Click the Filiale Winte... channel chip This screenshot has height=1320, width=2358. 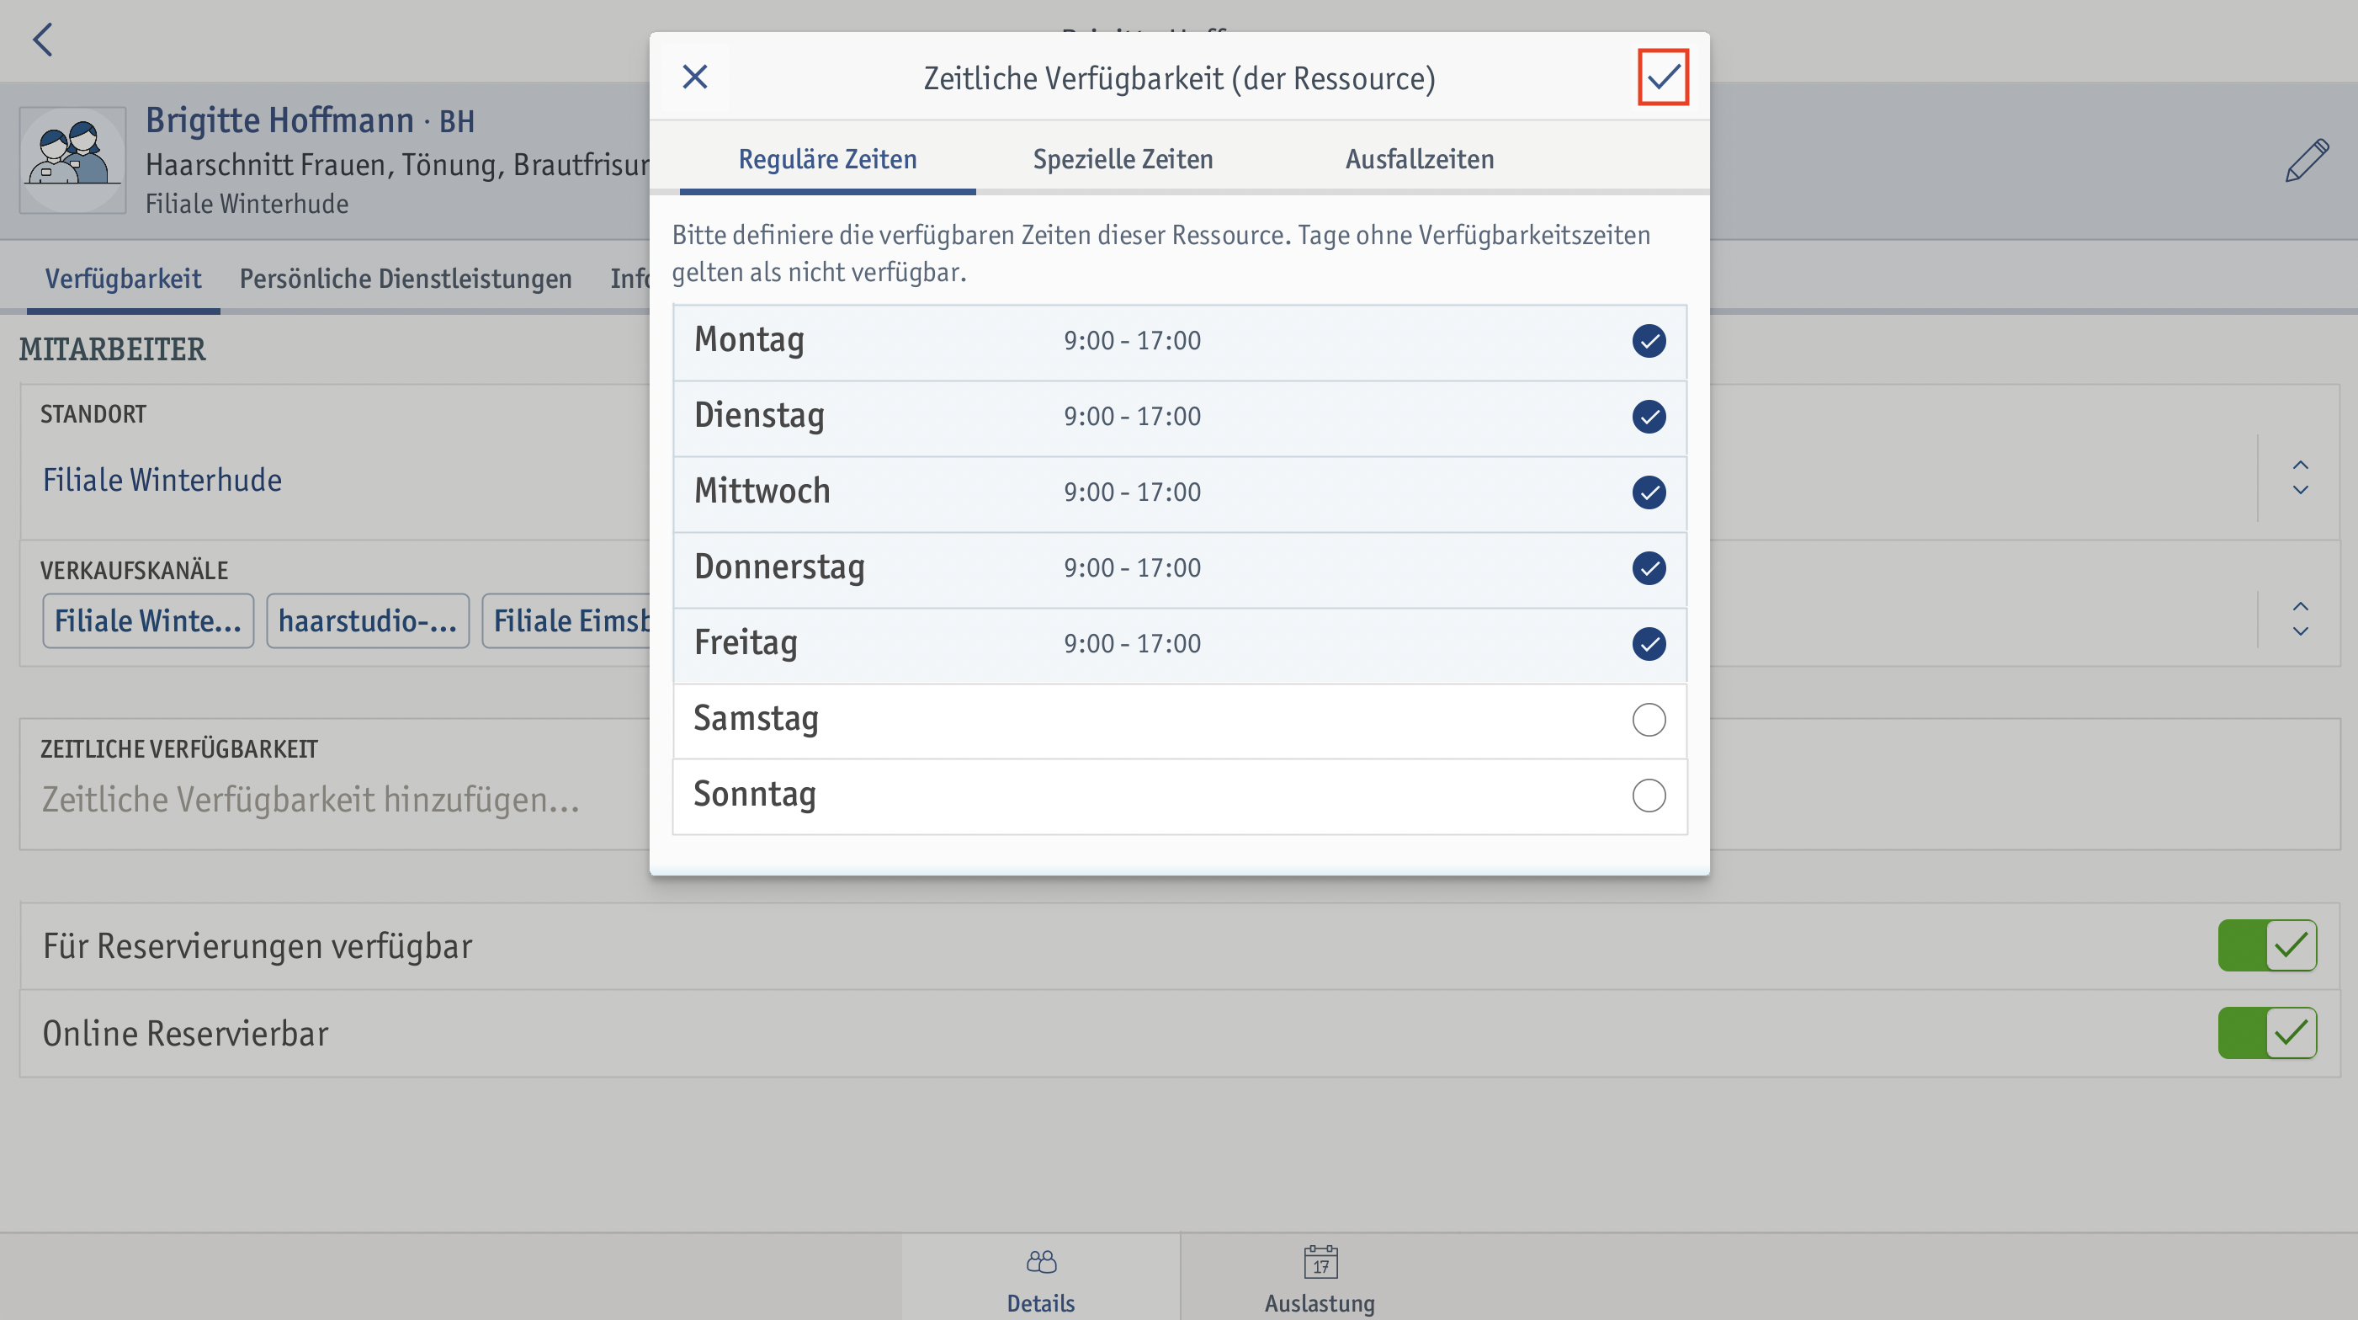point(148,620)
